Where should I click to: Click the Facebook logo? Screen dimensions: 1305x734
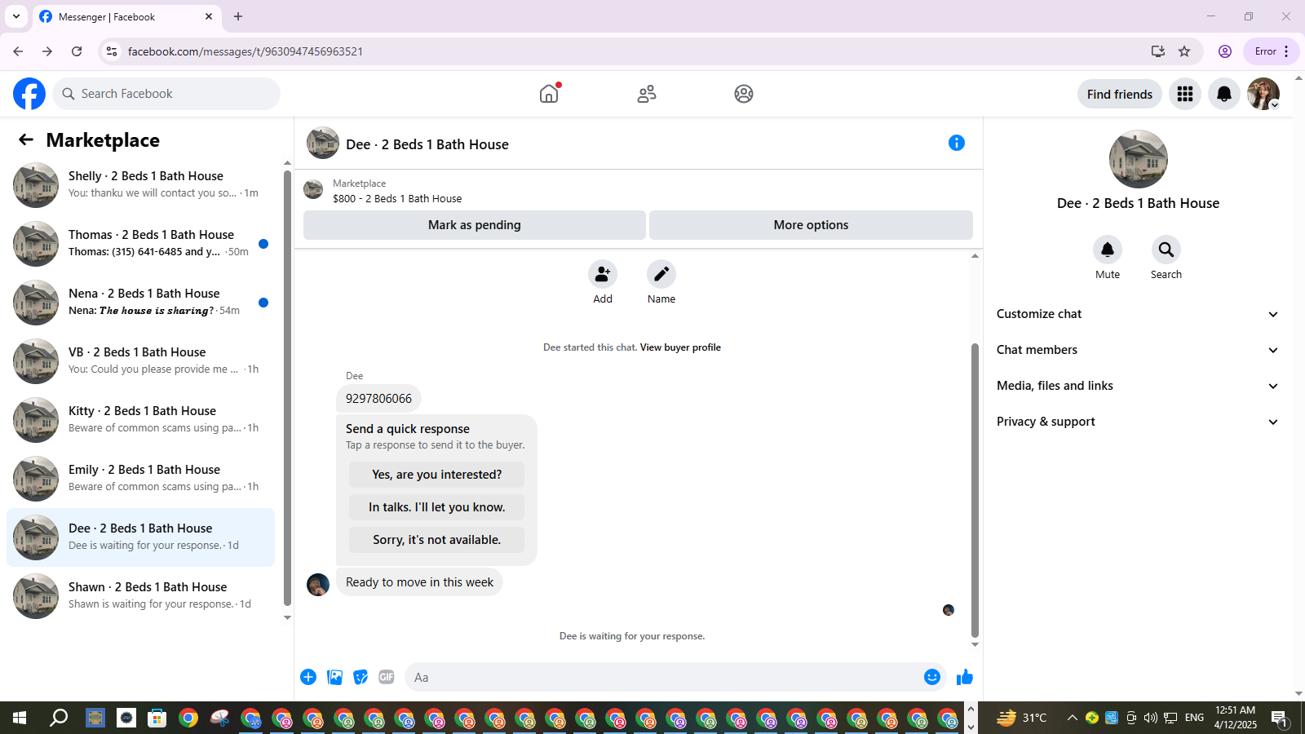point(29,94)
